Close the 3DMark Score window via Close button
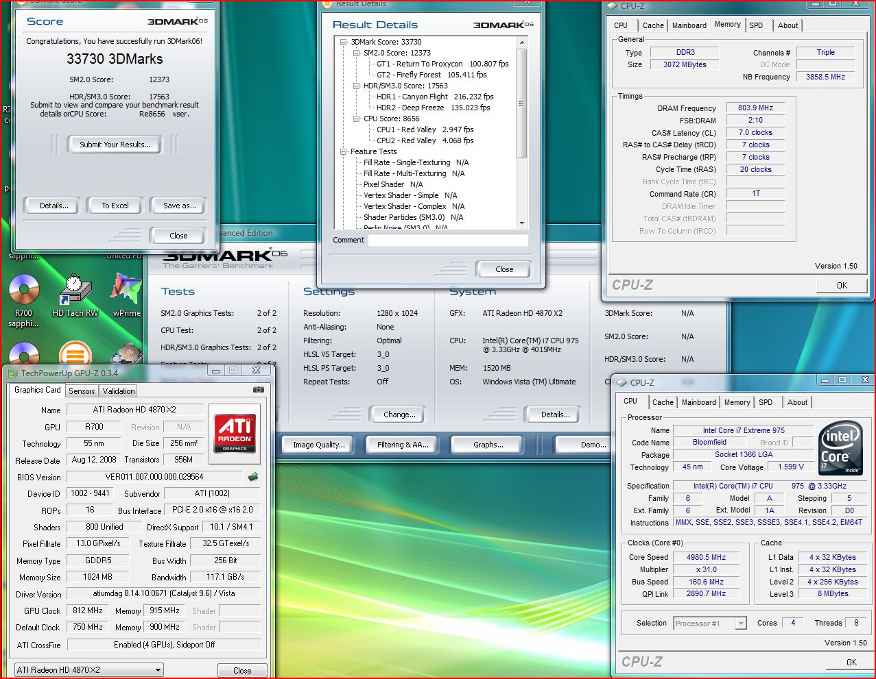This screenshot has height=679, width=876. (178, 236)
